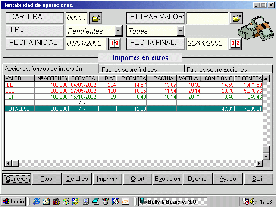The height and width of the screenshot is (207, 276).
Task: Select the ELE row
Action: tap(134, 91)
